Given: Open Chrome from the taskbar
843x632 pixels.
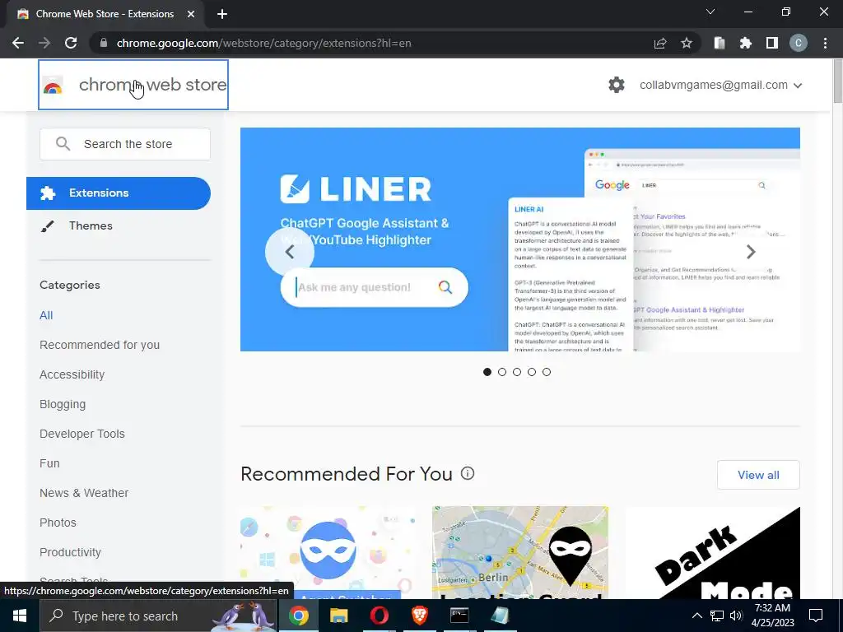Looking at the screenshot, I should point(298,616).
